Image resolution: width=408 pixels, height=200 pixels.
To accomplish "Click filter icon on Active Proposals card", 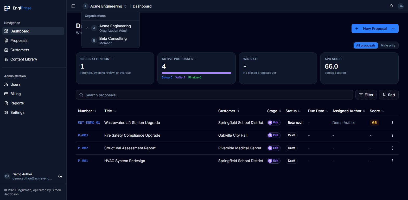I will (x=195, y=59).
